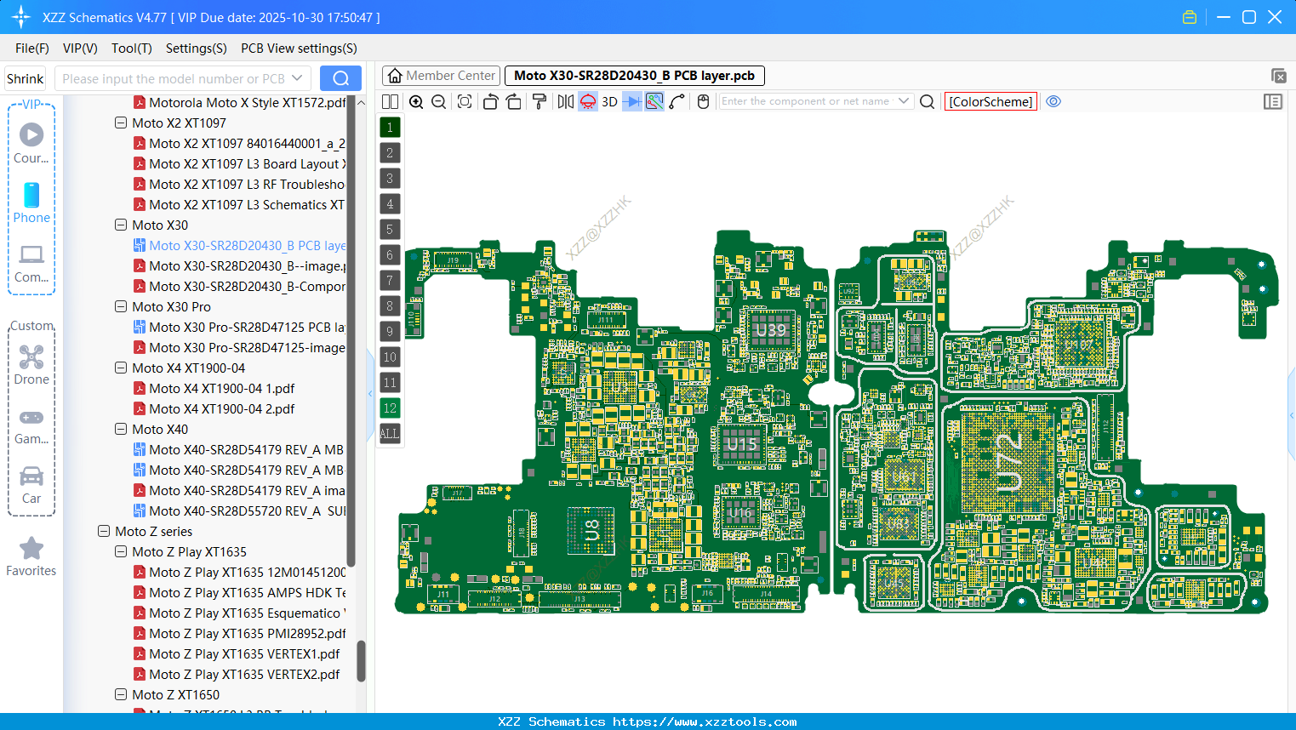Open the Member Center page

[441, 75]
